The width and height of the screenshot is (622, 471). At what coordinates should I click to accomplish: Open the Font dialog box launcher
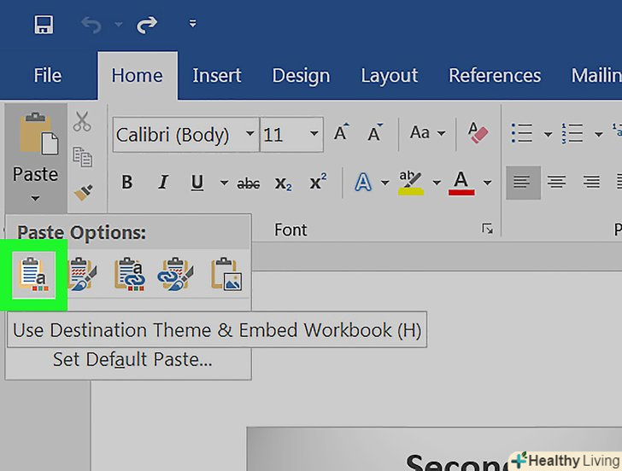(x=487, y=229)
